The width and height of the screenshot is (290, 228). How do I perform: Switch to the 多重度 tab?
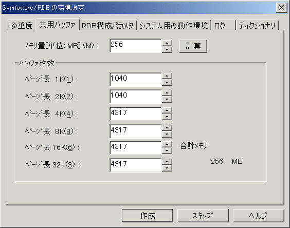point(21,25)
